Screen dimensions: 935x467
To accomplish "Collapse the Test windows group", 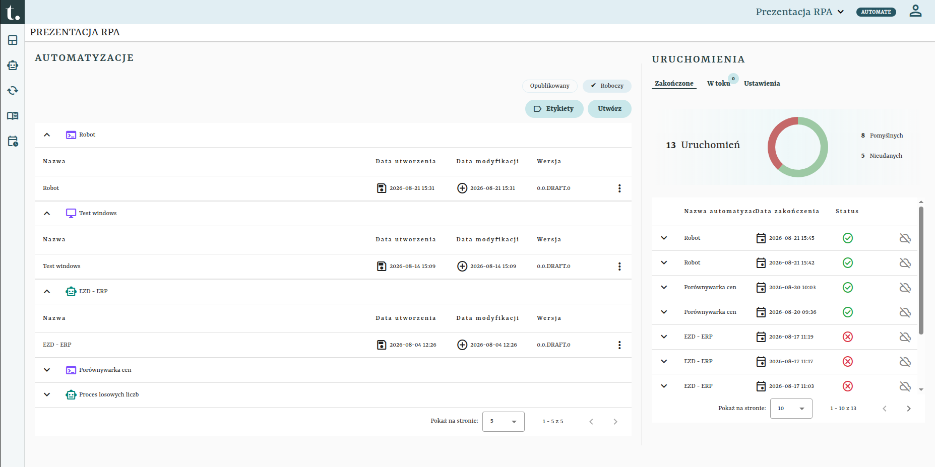I will point(47,214).
